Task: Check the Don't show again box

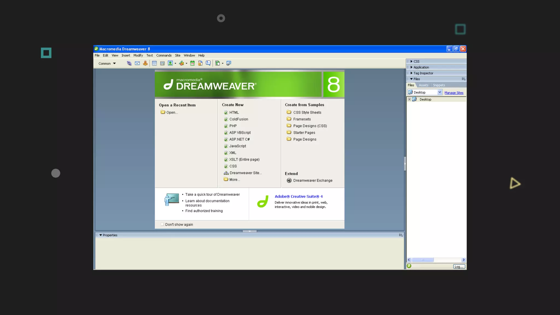Action: pyautogui.click(x=162, y=224)
